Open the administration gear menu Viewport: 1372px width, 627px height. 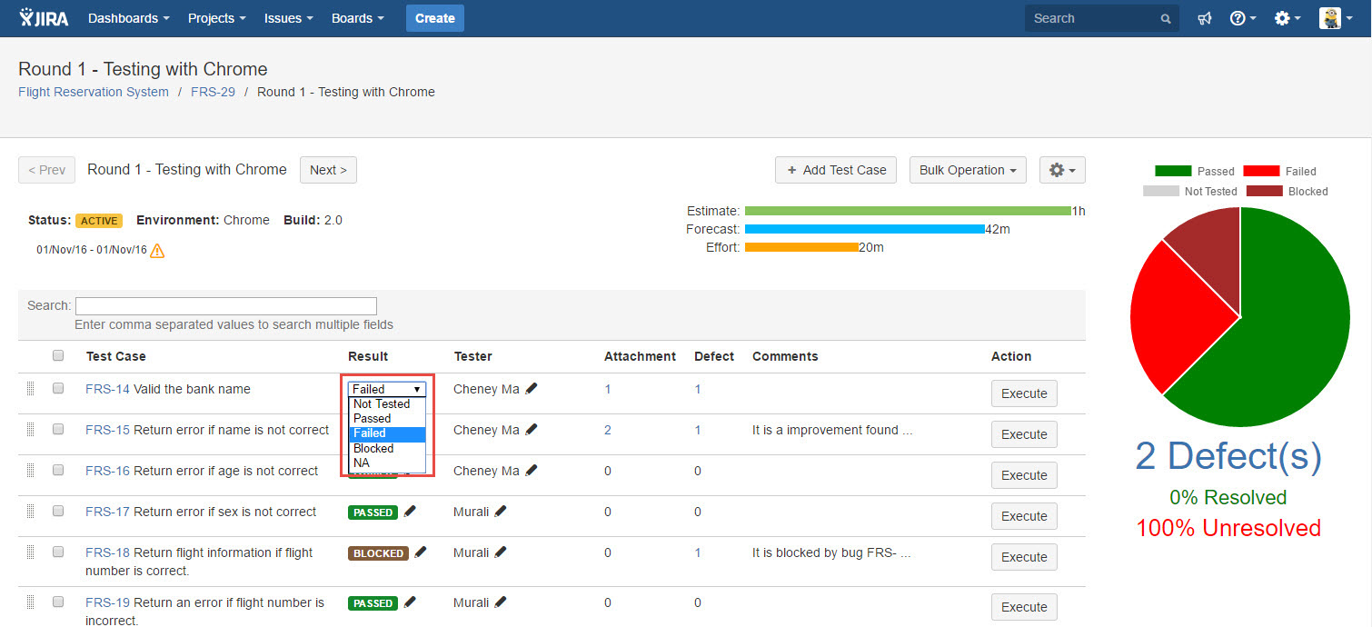tap(1287, 18)
